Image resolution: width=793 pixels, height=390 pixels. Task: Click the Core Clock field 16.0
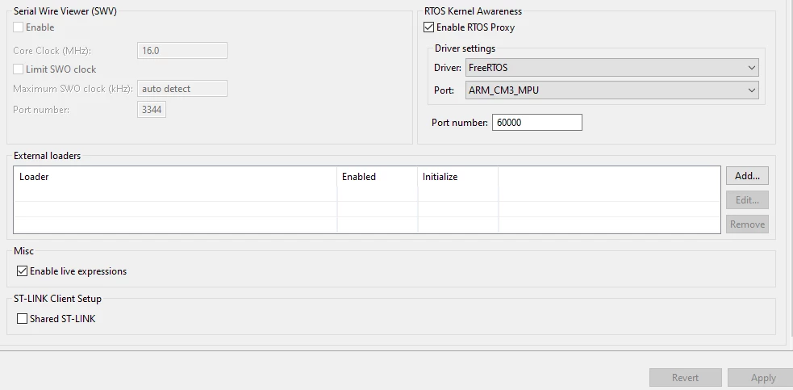point(182,51)
